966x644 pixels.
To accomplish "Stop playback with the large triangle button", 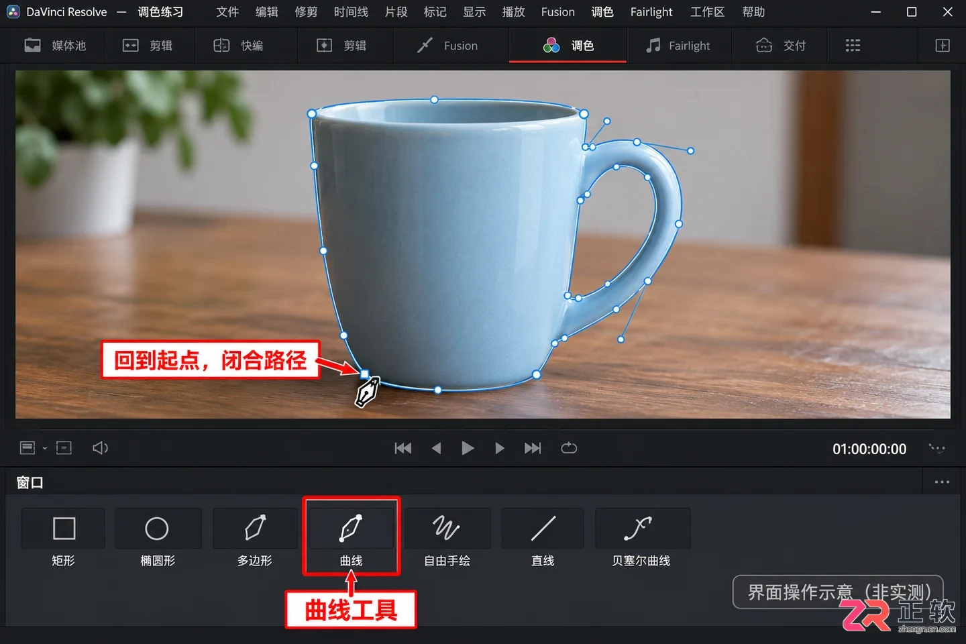I will (468, 448).
